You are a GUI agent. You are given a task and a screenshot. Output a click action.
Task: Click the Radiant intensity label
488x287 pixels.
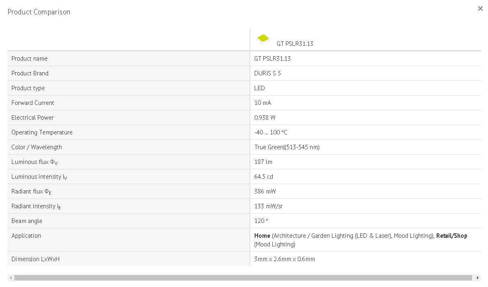(36, 206)
